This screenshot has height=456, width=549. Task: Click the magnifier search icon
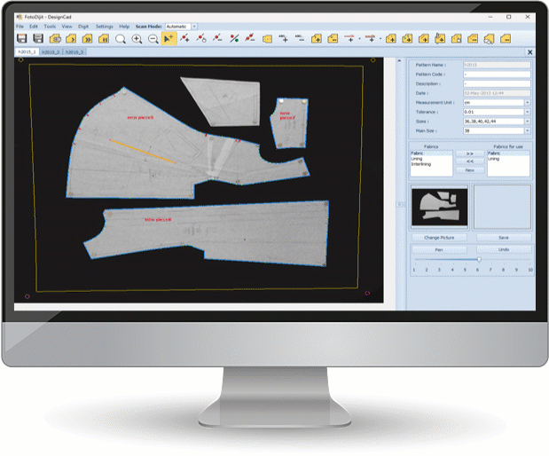pos(121,39)
